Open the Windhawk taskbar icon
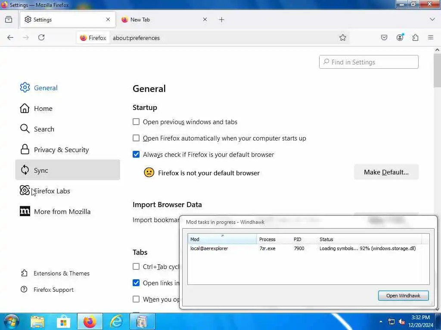The height and width of the screenshot is (330, 441). pos(142,322)
